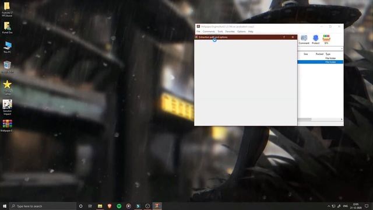
Task: Select the first unselected File folder row
Action: click(x=321, y=58)
